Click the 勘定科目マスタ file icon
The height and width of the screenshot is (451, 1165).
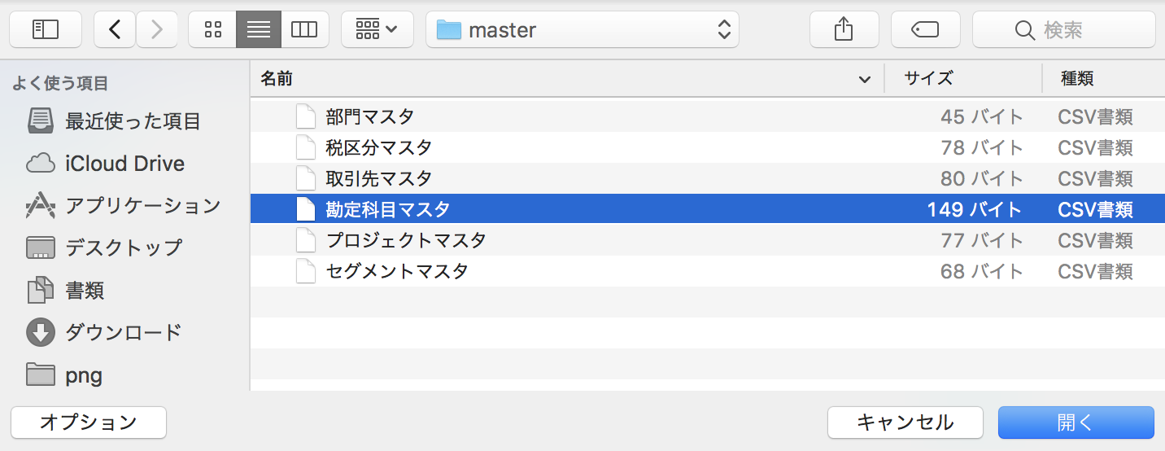point(305,209)
